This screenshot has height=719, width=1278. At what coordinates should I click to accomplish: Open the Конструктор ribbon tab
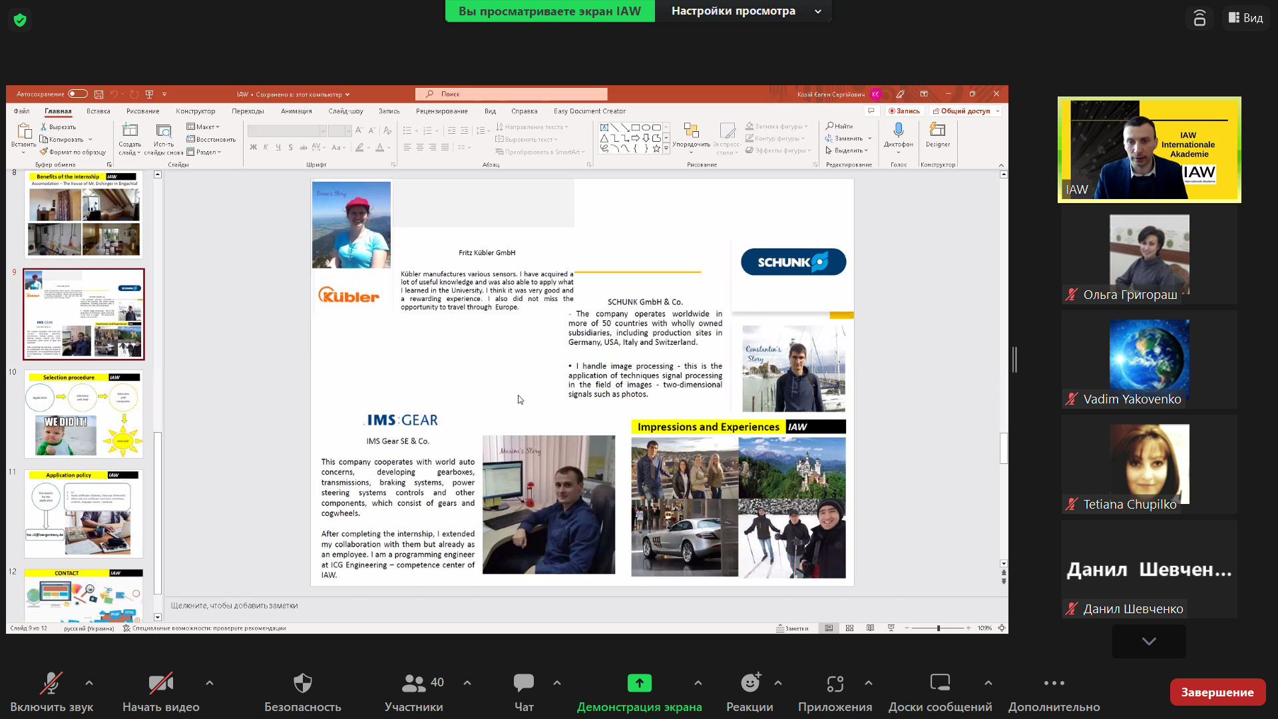pos(195,111)
